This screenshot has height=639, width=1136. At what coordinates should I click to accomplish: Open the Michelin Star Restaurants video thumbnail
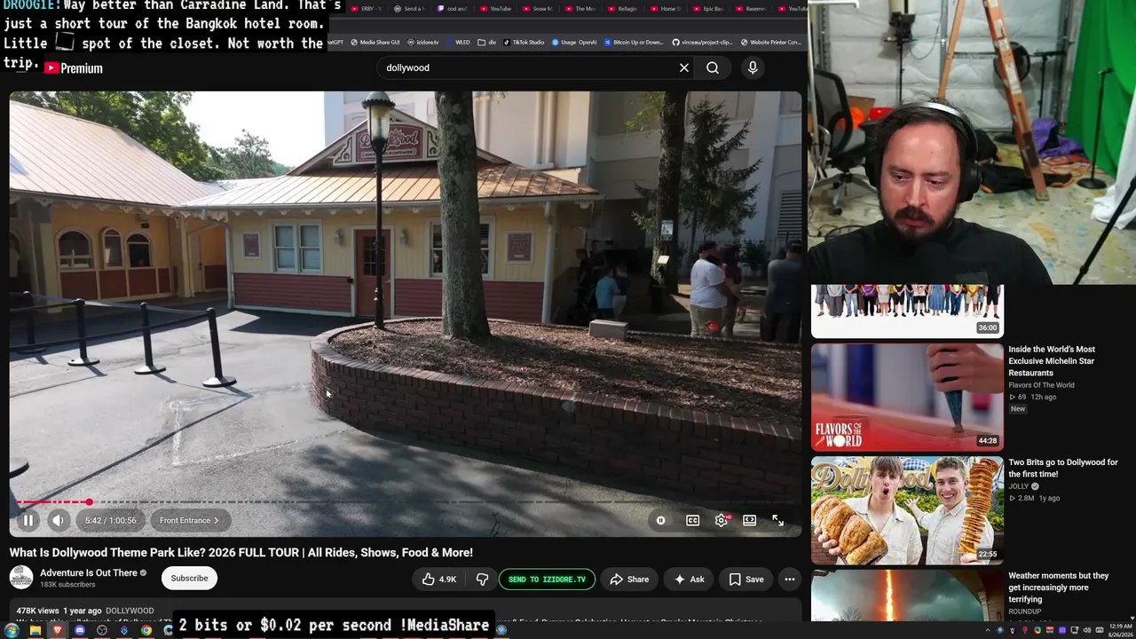click(907, 398)
